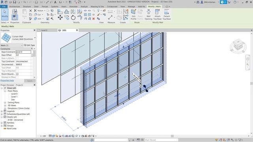Image resolution: width=253 pixels, height=142 pixels.
Task: Toggle the Properties palette icon
Action: [x=15, y=17]
